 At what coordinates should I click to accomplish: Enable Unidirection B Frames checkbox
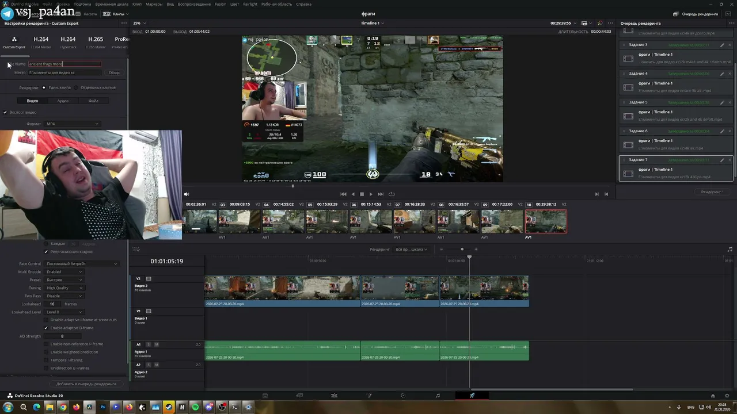[x=46, y=368]
